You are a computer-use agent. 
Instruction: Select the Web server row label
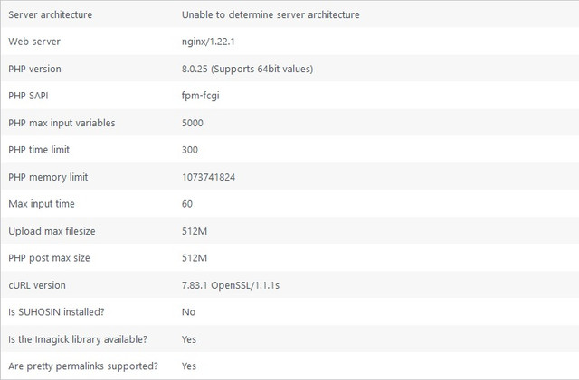pyautogui.click(x=34, y=42)
